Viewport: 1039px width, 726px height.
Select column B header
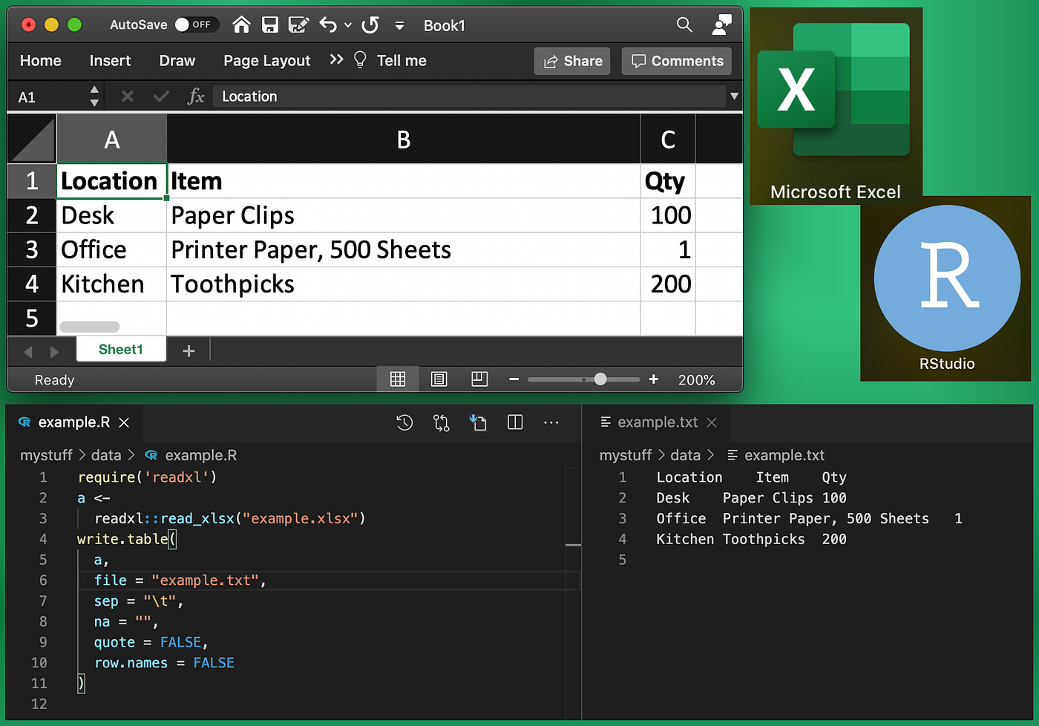(404, 139)
